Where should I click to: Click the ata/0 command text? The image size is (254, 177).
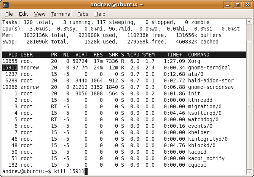click(x=195, y=74)
